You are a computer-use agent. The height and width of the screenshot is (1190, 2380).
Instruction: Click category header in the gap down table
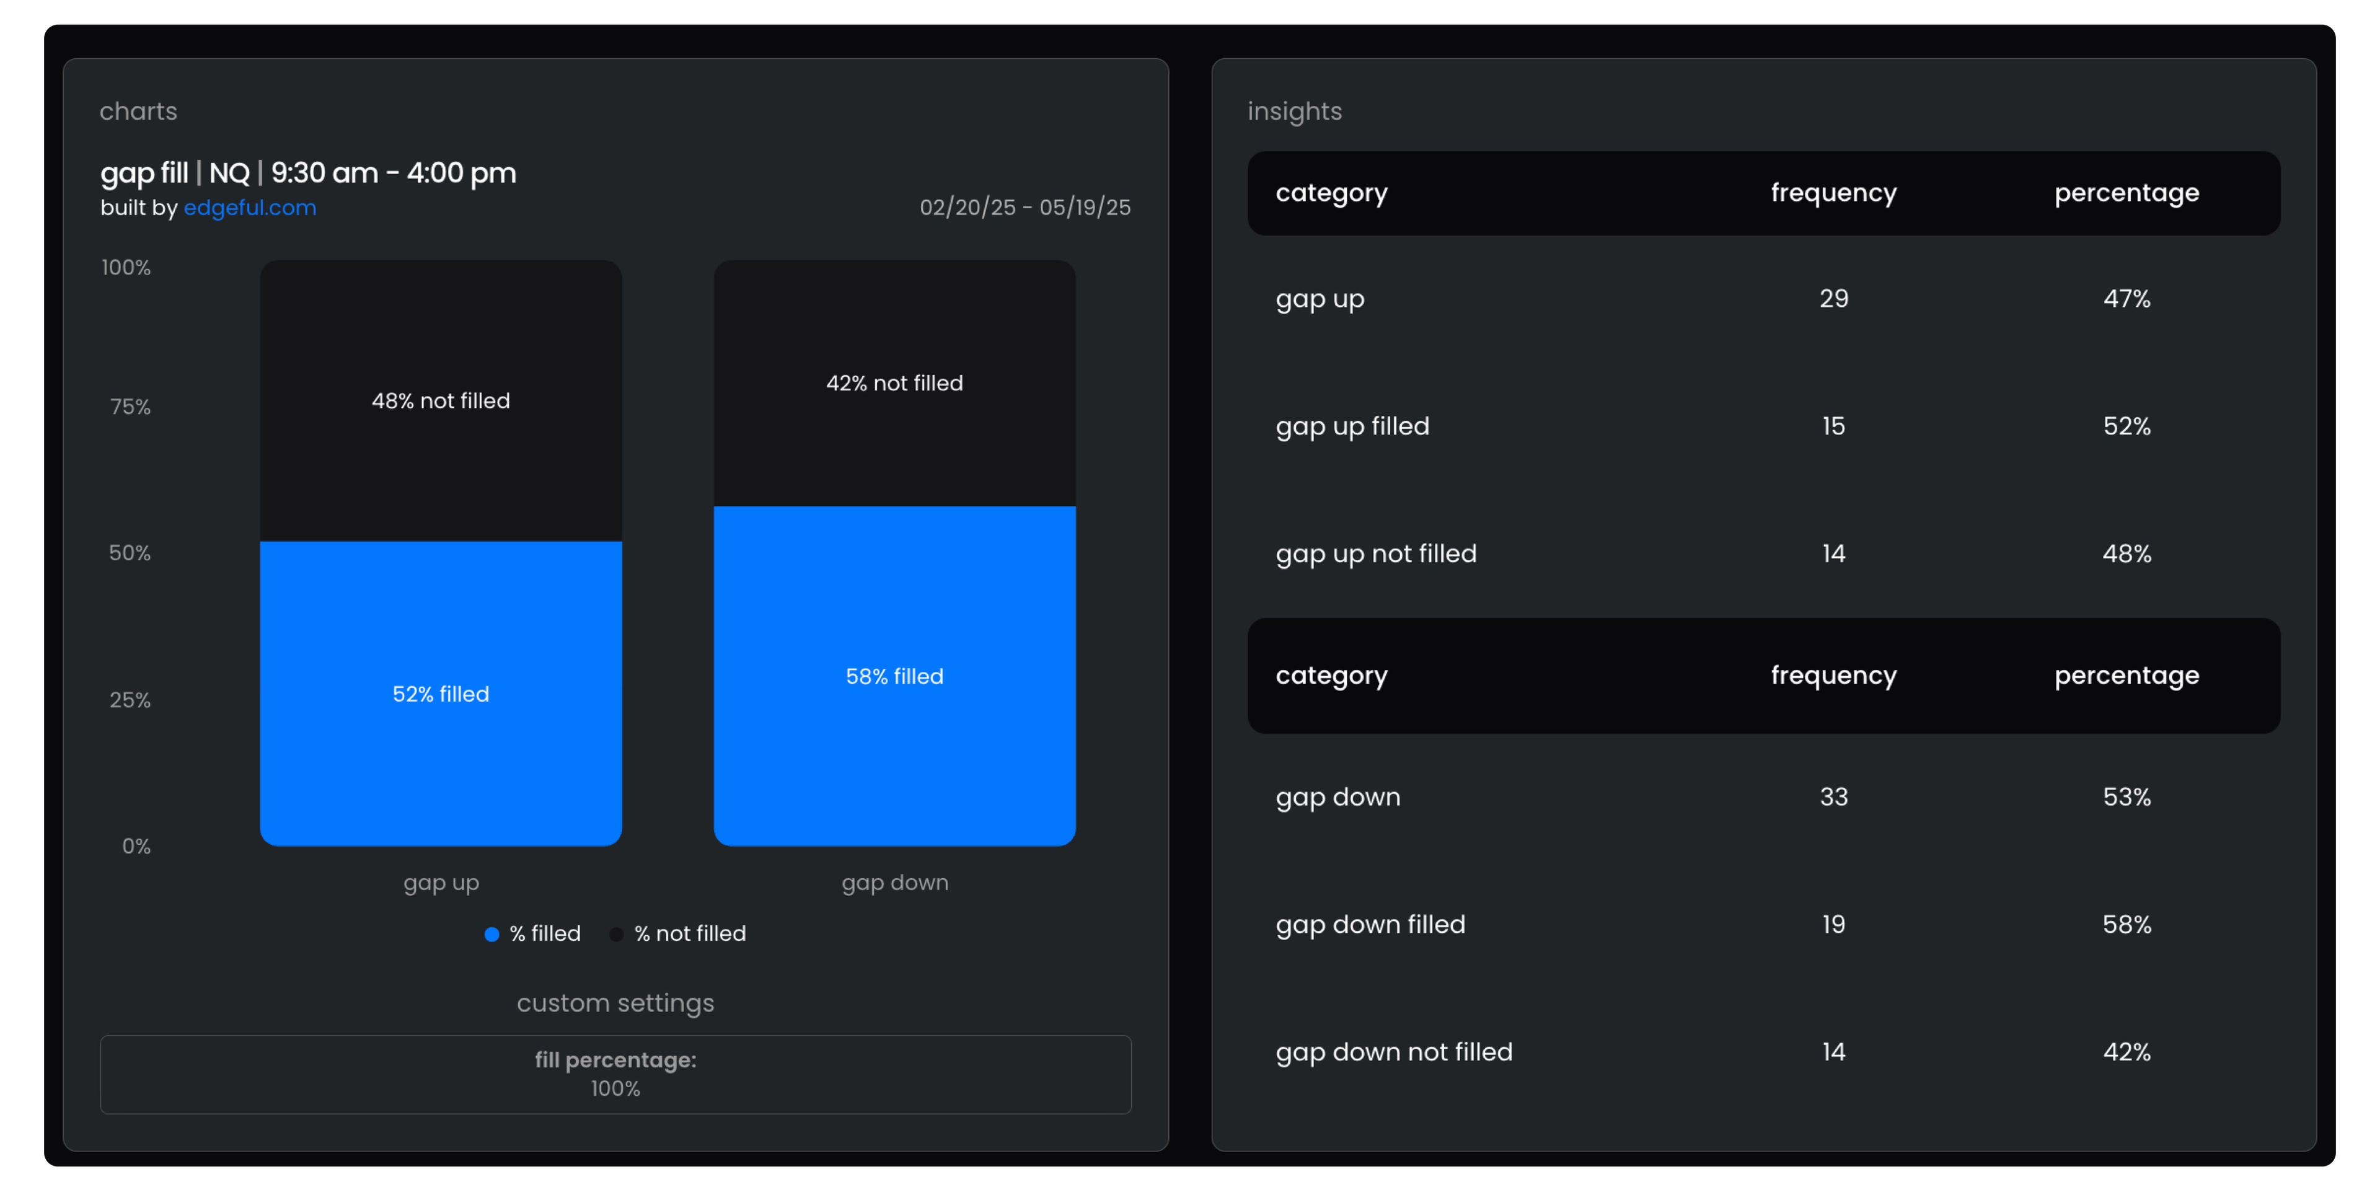click(x=1331, y=676)
